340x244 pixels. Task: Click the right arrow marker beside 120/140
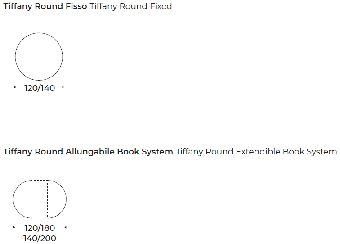pyautogui.click(x=63, y=87)
